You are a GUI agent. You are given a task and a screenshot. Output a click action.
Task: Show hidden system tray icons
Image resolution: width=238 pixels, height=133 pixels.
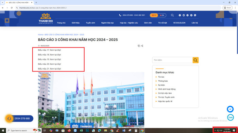click(x=215, y=131)
